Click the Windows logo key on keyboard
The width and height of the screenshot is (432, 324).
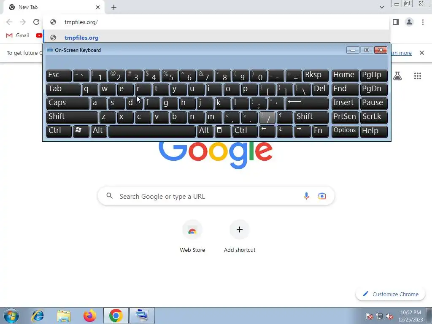coord(81,132)
